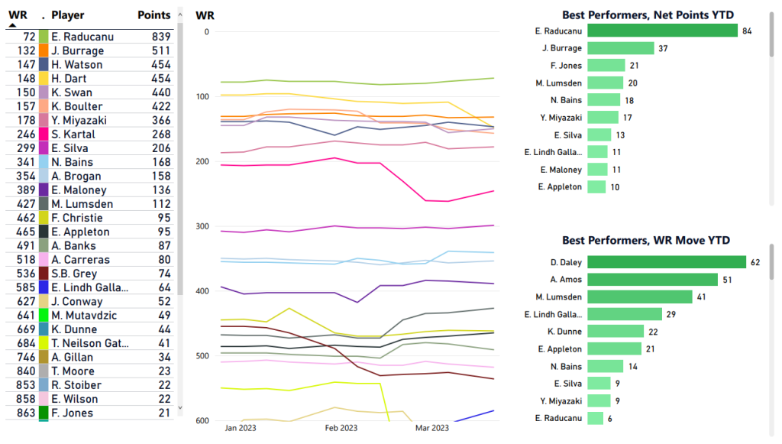Click E. Raducanu's green color swatch
The image size is (782, 444).
coord(44,37)
